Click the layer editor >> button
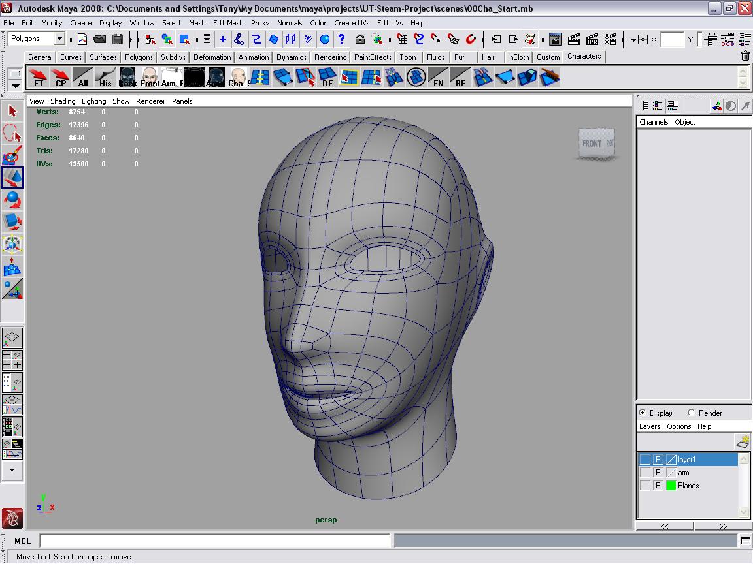 723,526
